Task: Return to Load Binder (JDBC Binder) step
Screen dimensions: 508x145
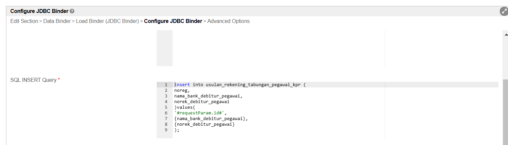Action: pyautogui.click(x=107, y=21)
